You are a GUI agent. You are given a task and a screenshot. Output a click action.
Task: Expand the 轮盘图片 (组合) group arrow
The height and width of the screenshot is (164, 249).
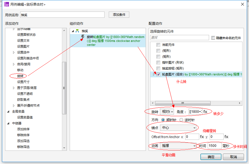pyautogui.click(x=153, y=74)
